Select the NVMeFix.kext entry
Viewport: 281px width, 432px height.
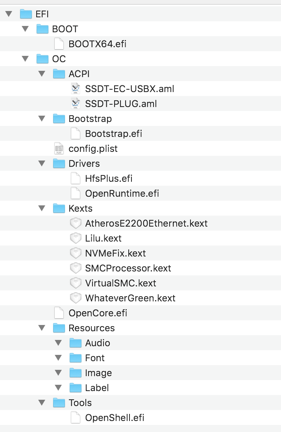point(115,253)
